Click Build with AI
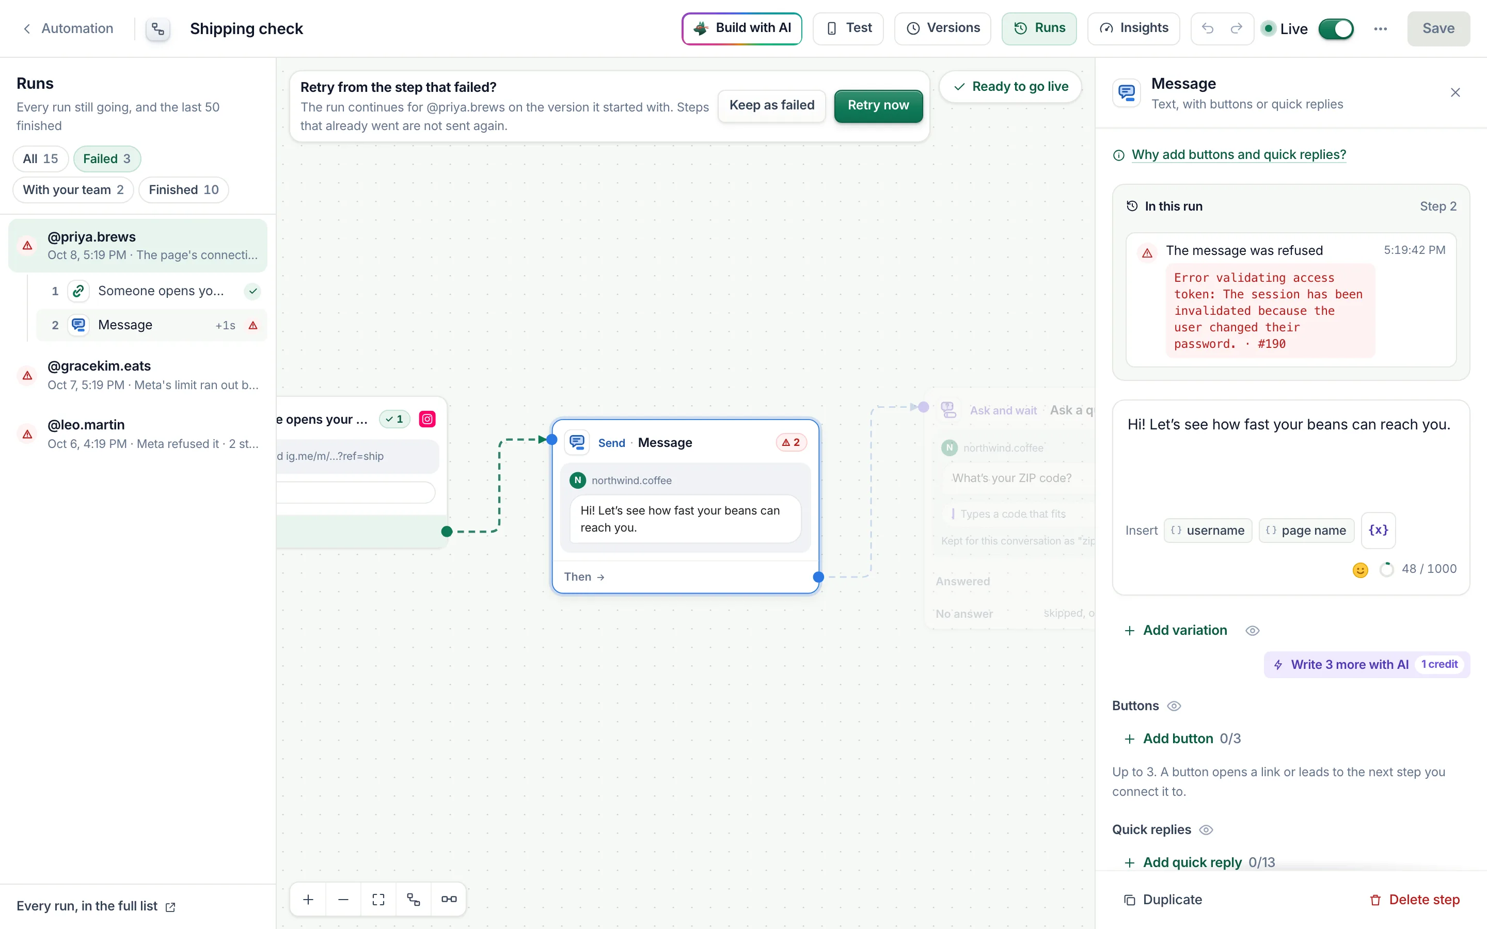Viewport: 1487px width, 929px height. (741, 28)
